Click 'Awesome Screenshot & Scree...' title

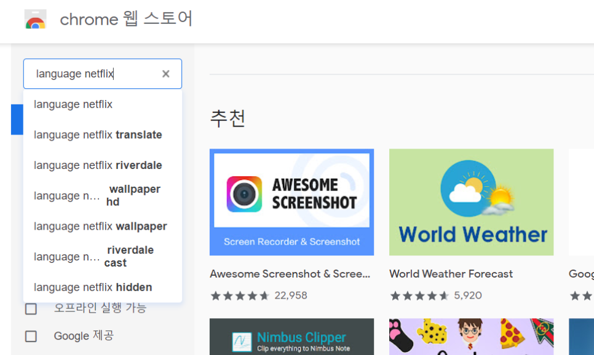click(x=290, y=274)
